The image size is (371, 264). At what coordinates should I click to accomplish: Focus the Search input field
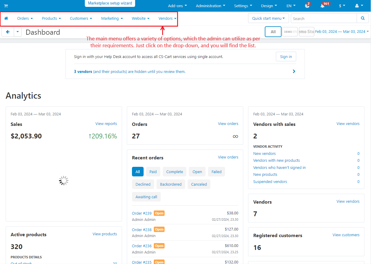point(324,18)
